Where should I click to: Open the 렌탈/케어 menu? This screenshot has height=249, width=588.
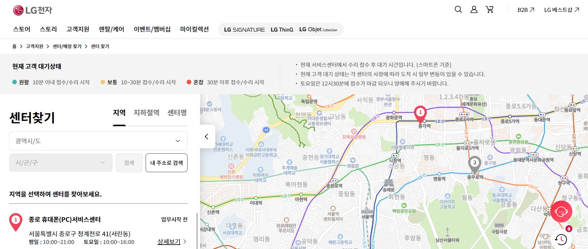click(111, 29)
